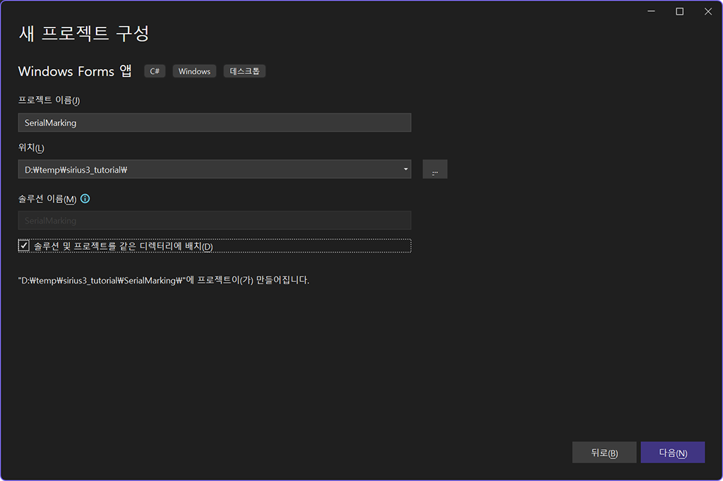The width and height of the screenshot is (723, 481).
Task: Click the Windows Forms 앱 heading
Action: pyautogui.click(x=75, y=71)
